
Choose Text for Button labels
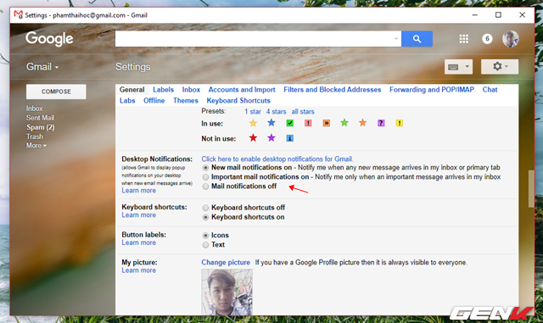pos(205,245)
